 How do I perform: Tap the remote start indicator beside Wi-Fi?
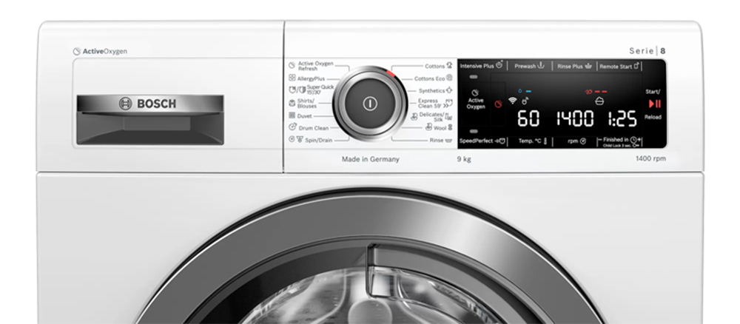(x=525, y=101)
